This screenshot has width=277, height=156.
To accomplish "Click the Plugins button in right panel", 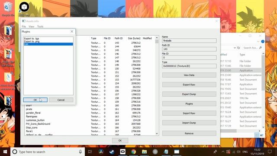I will coord(189,104).
